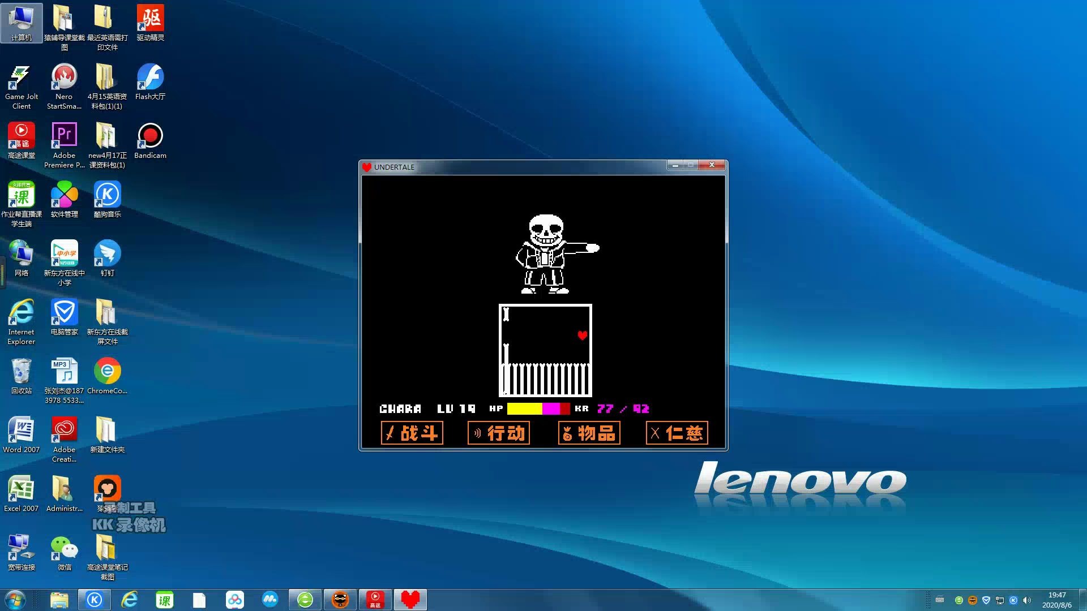Click the volume speaker tray icon
1087x611 pixels.
1027,600
